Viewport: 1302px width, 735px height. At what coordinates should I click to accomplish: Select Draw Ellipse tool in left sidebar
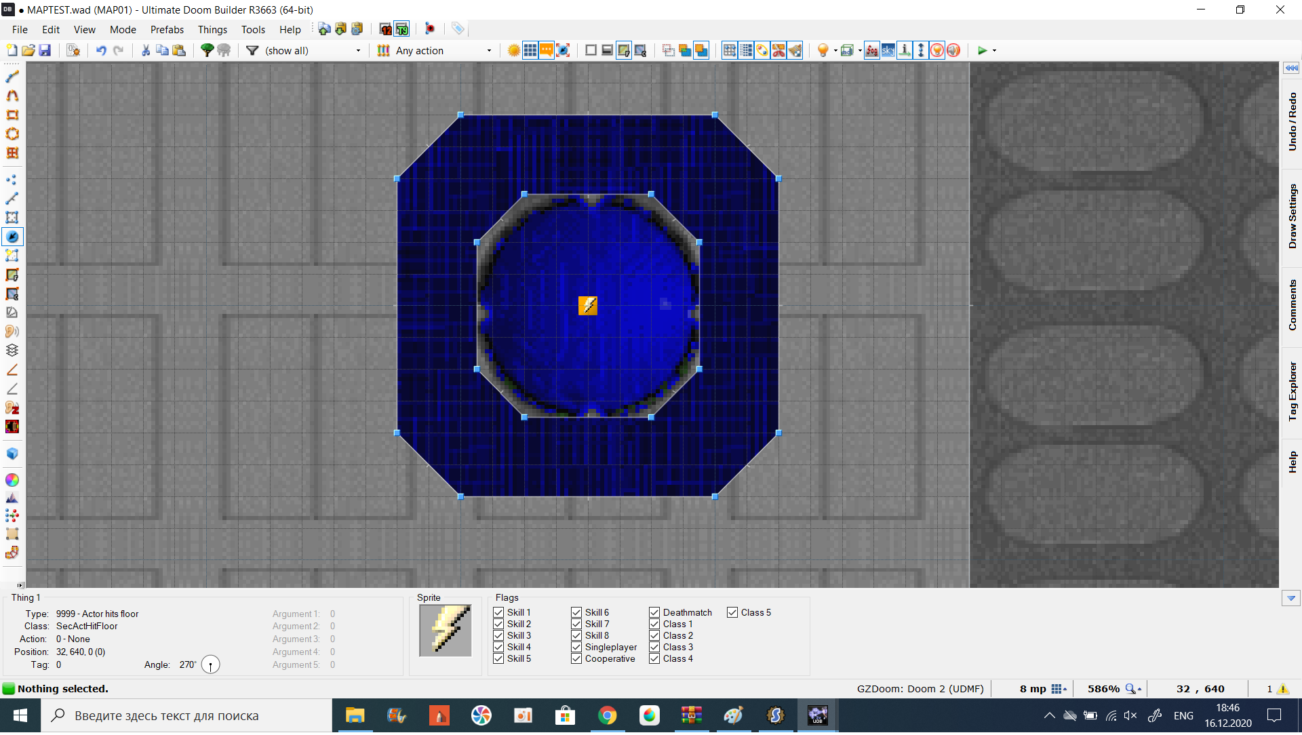12,134
